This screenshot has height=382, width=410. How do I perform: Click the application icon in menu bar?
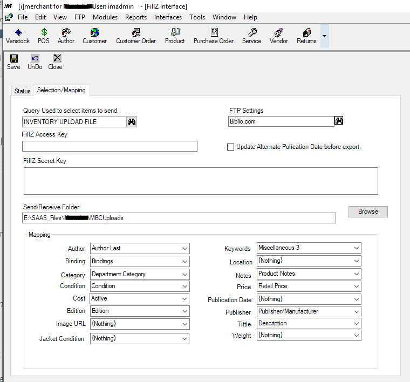tap(9, 17)
